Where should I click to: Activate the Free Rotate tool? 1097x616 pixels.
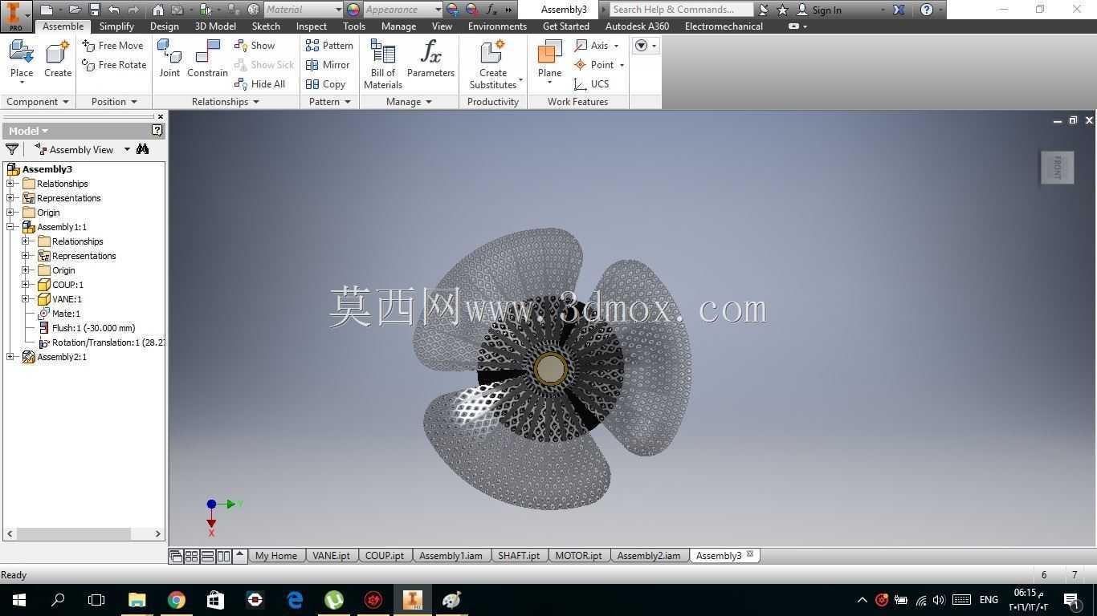[114, 65]
